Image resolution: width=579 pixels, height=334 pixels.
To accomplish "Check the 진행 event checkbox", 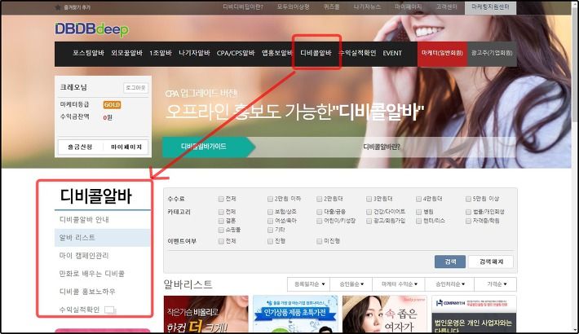I will point(270,241).
